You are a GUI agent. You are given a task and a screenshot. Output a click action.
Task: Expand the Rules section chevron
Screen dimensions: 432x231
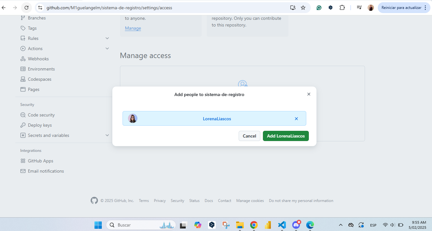click(107, 38)
